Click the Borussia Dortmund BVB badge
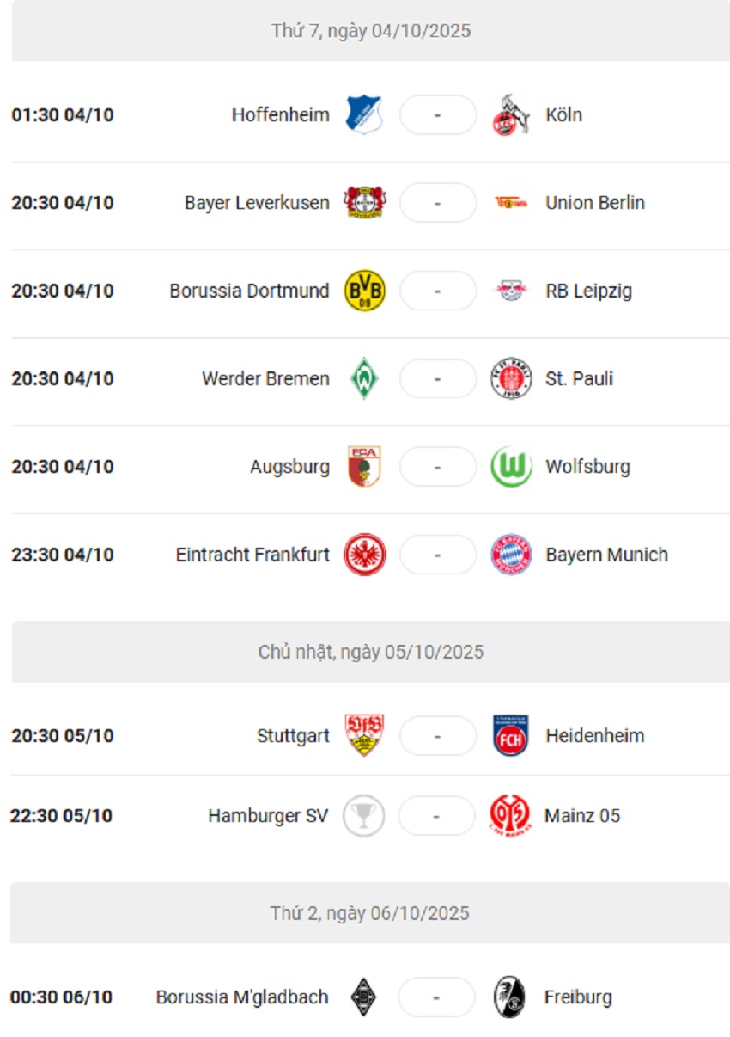This screenshot has width=730, height=1037. 364,291
